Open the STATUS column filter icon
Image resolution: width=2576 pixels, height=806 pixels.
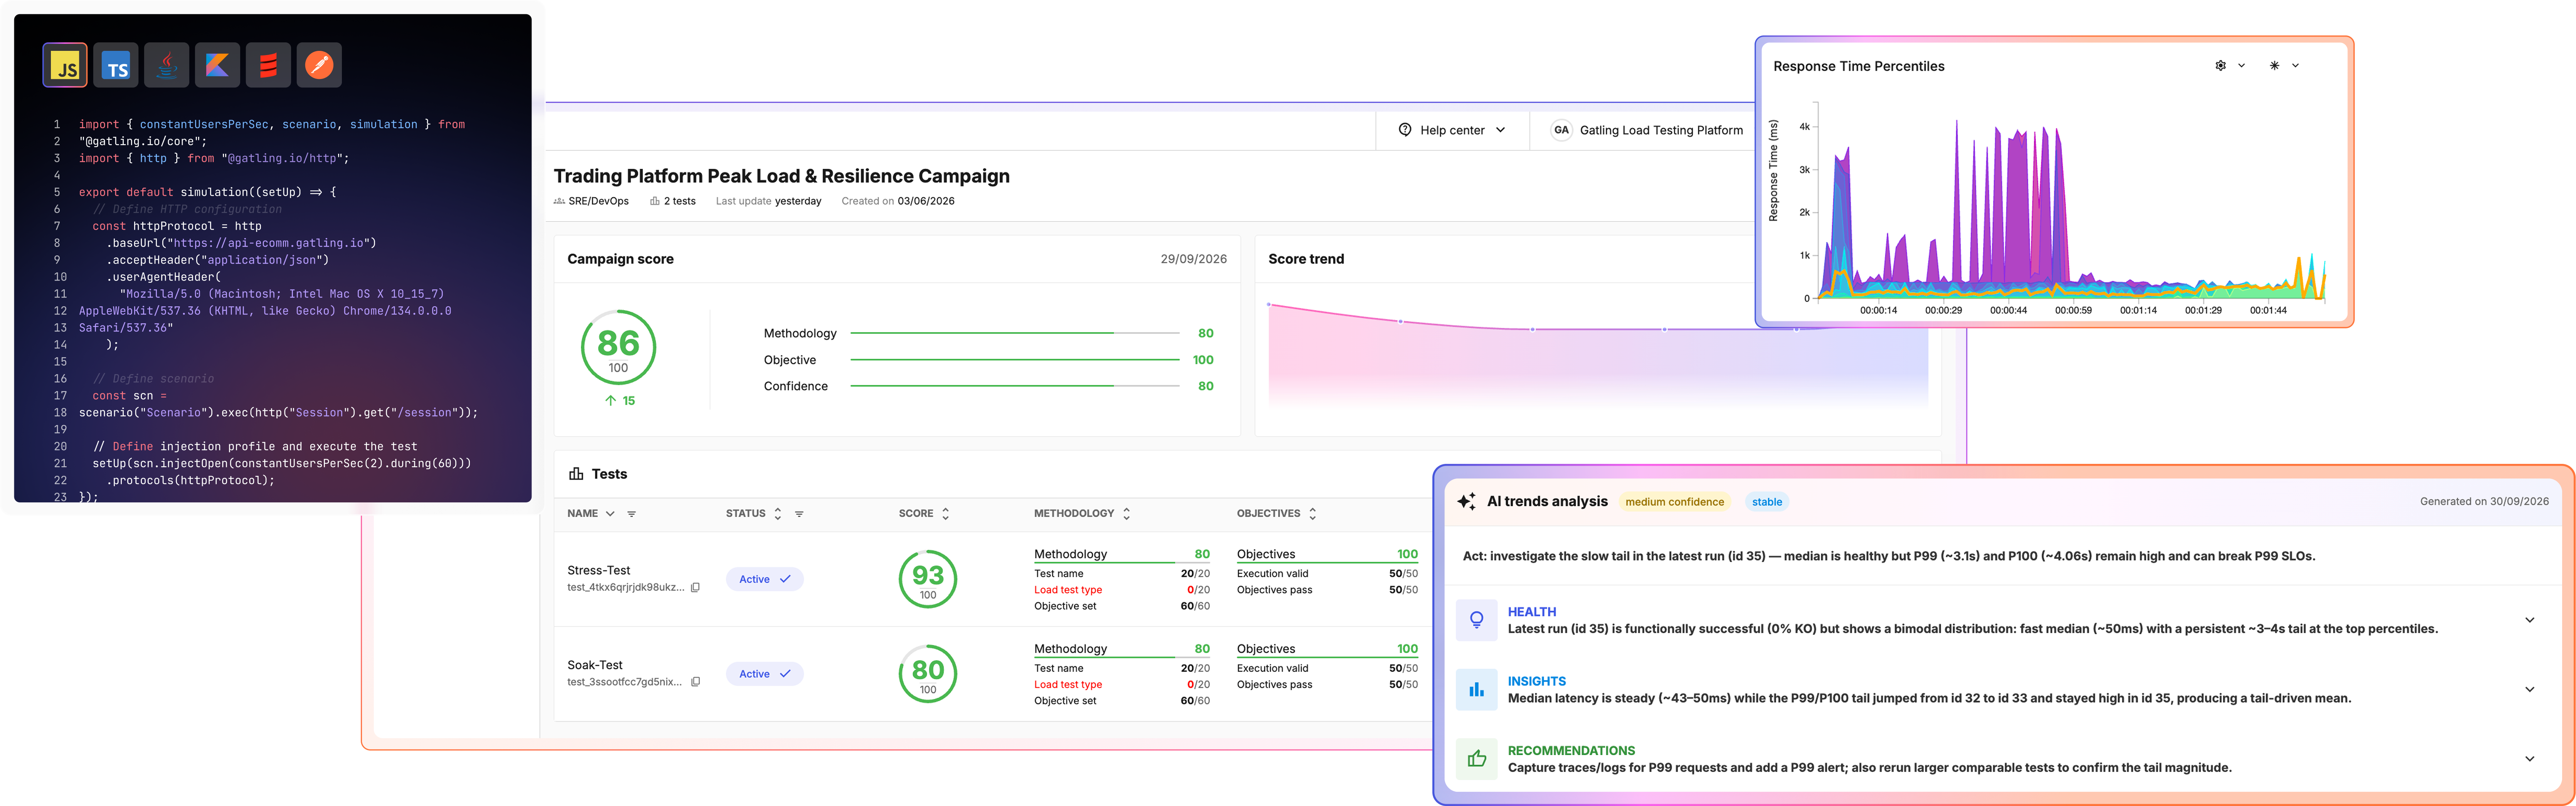click(x=799, y=514)
